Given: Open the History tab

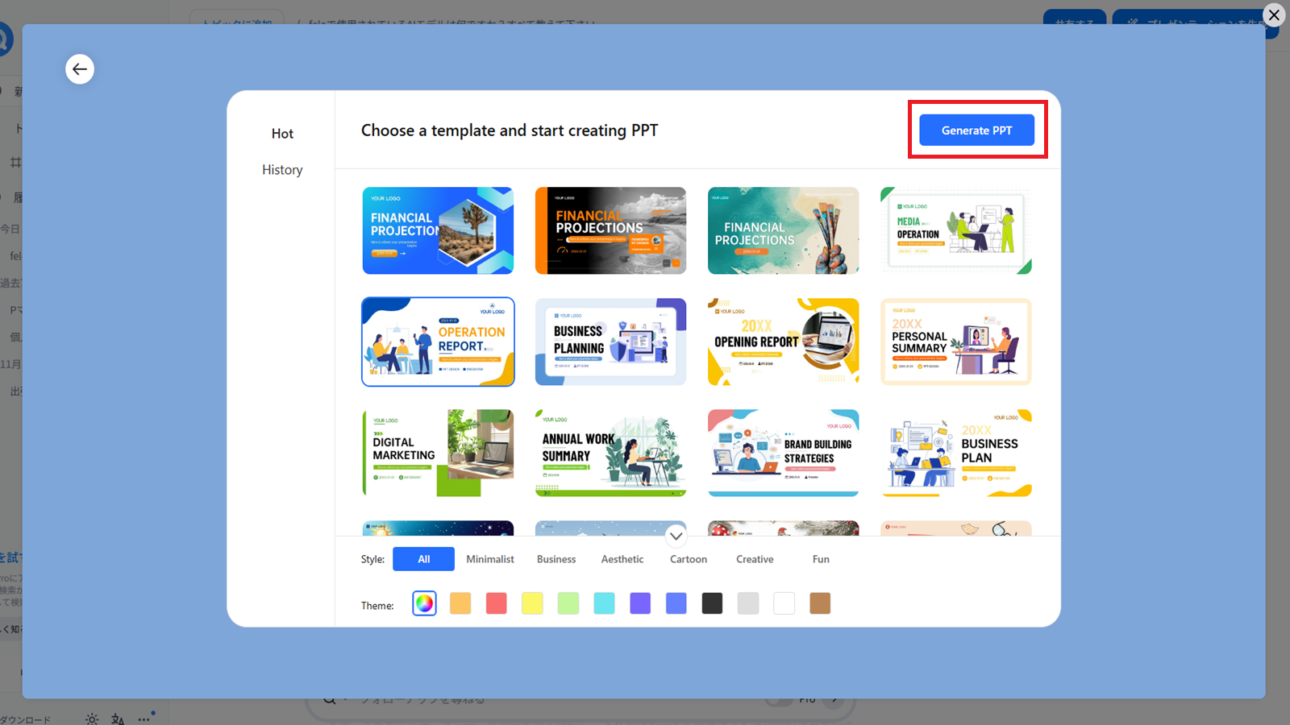Looking at the screenshot, I should point(282,170).
